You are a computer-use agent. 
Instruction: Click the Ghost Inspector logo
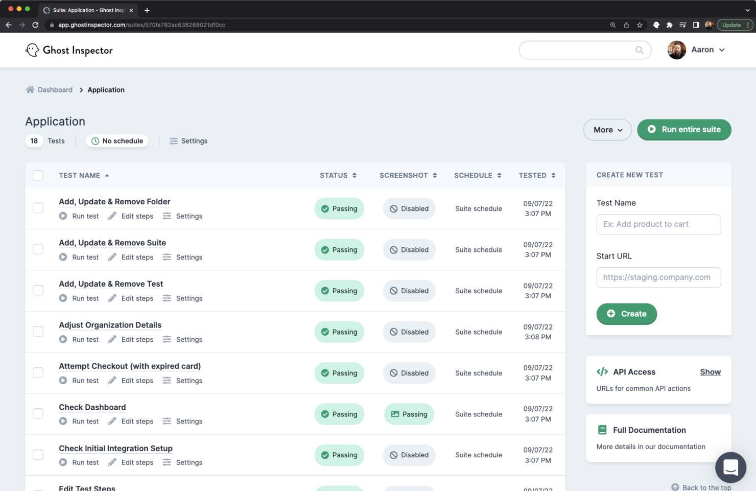(x=69, y=50)
